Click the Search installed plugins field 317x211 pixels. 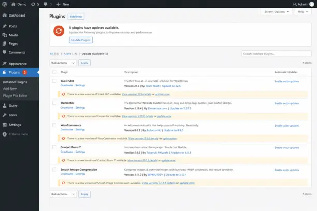click(x=277, y=54)
